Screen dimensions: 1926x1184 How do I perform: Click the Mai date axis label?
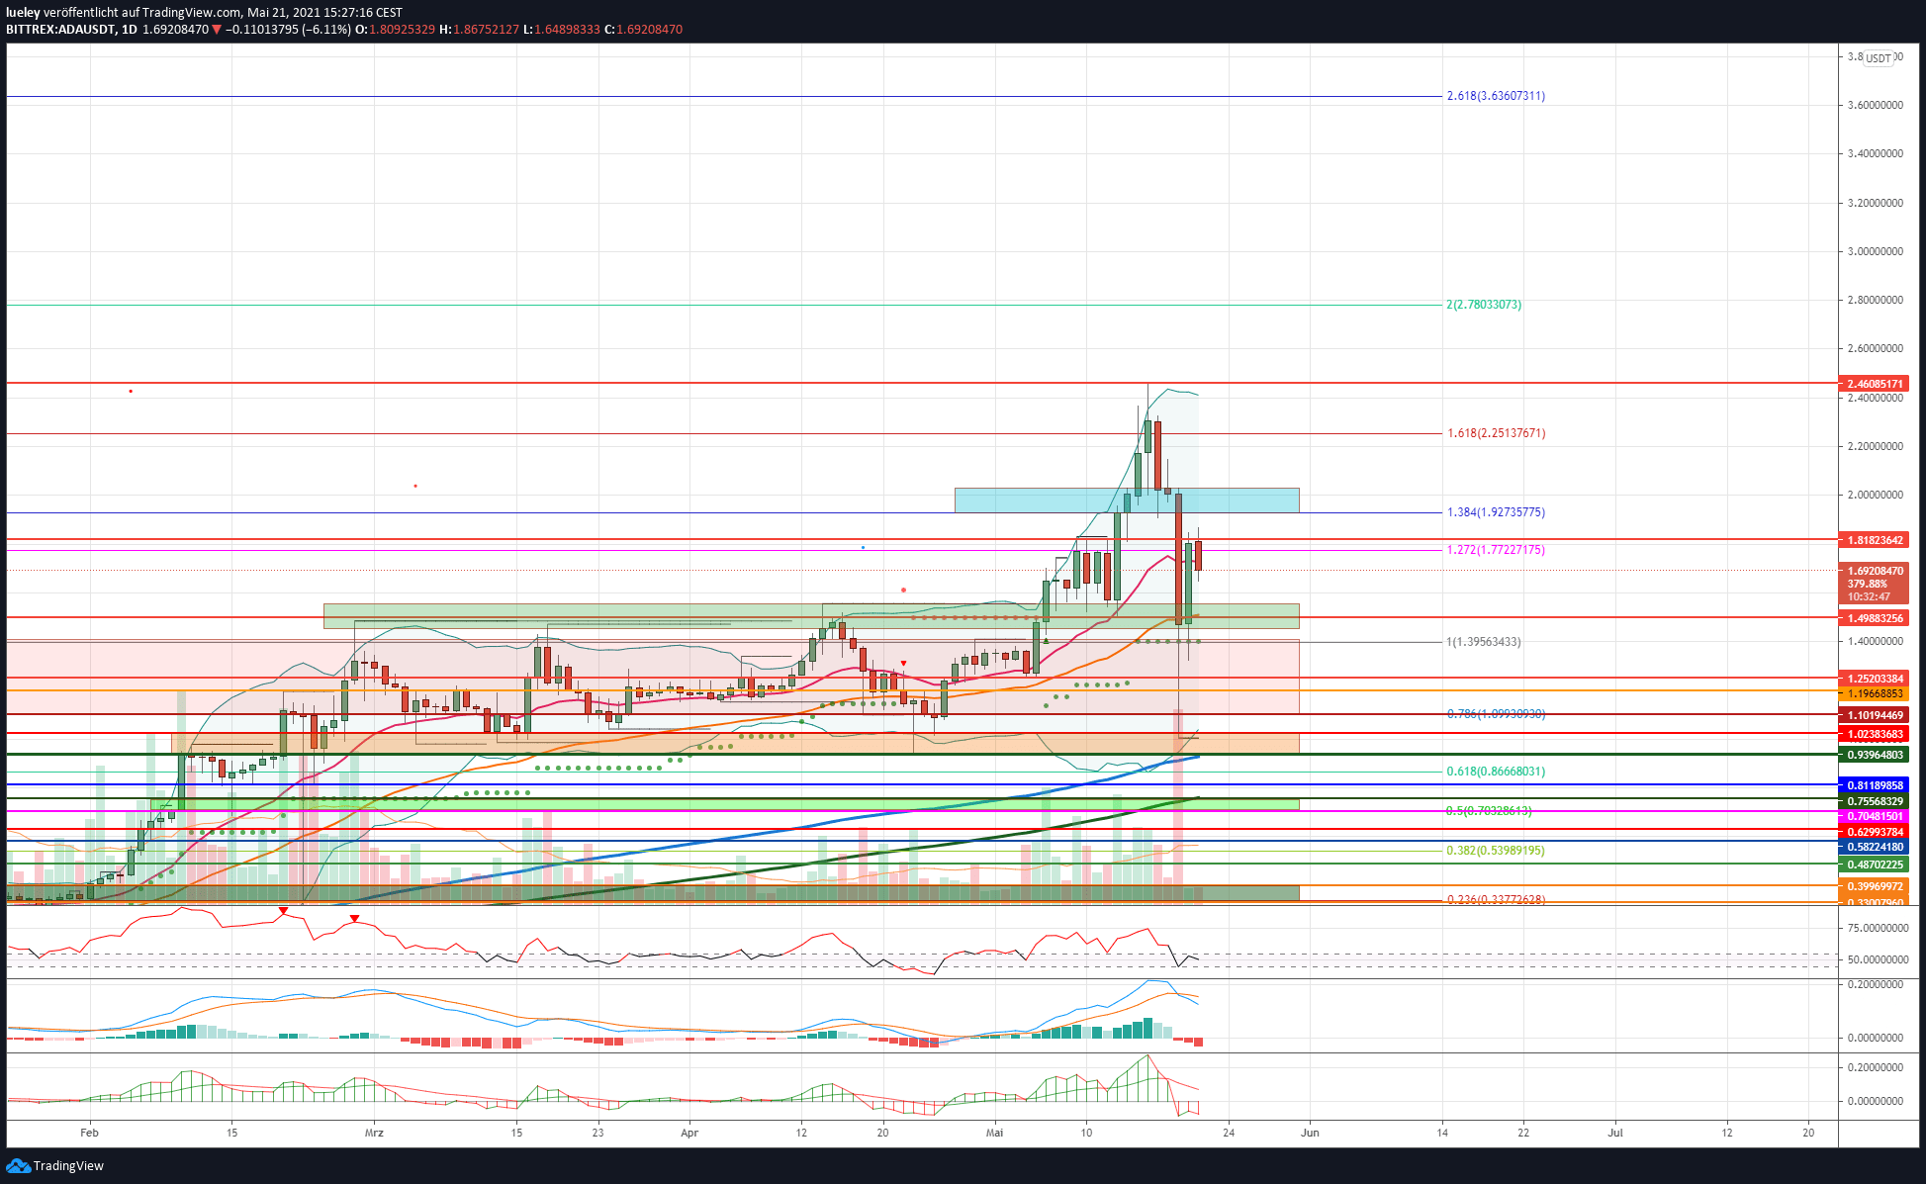(x=994, y=1133)
